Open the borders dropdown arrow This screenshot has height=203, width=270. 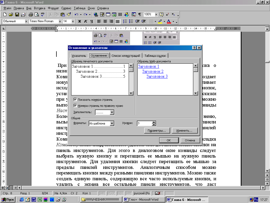tap(155, 21)
